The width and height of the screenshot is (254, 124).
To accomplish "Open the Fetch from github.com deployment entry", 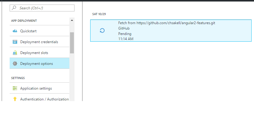I will coord(167,23).
